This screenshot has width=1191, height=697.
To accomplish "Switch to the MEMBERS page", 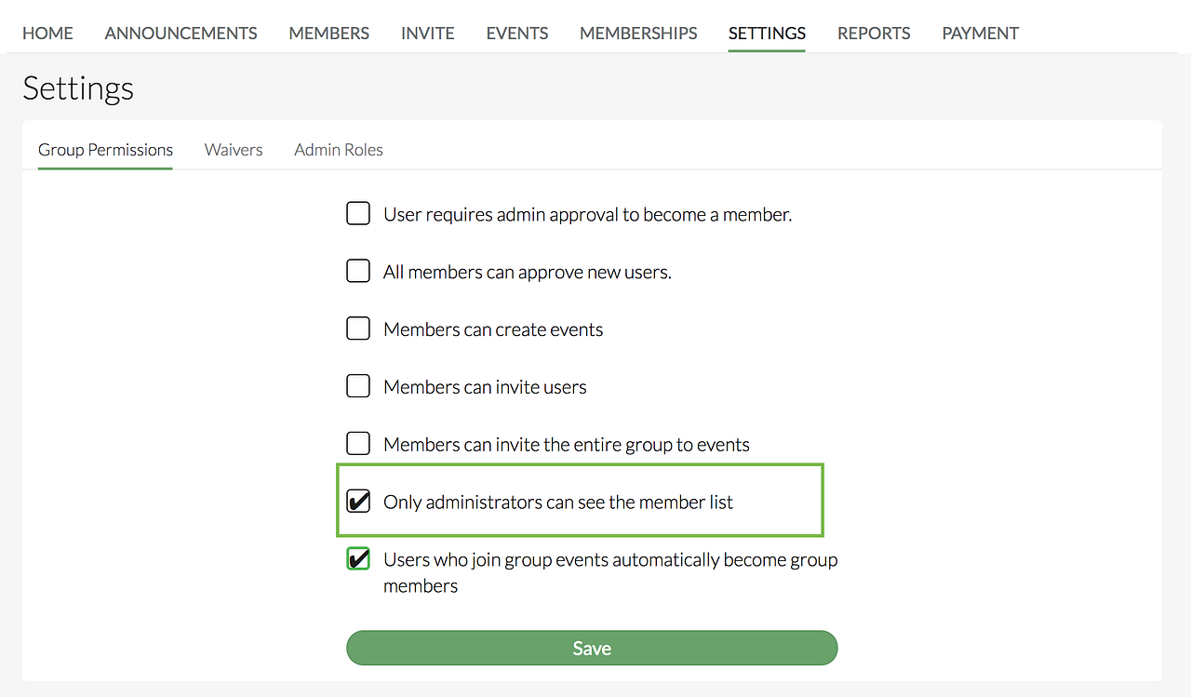I will point(328,34).
